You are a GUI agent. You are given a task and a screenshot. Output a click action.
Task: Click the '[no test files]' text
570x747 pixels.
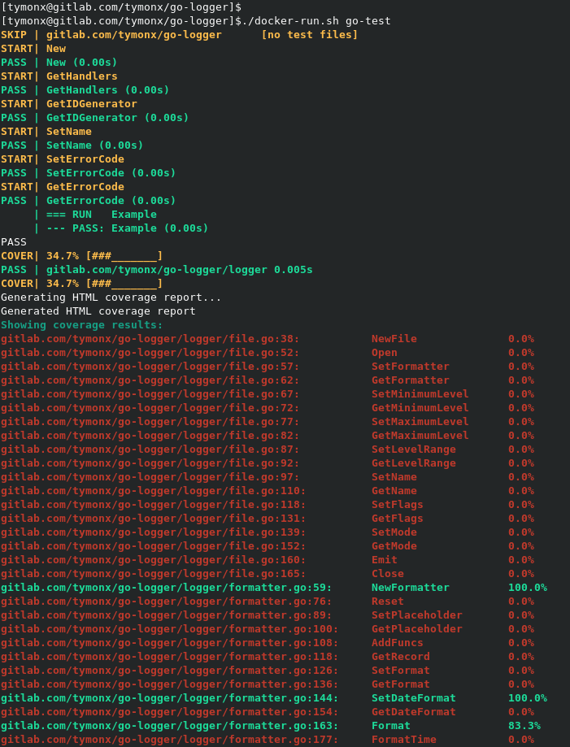click(310, 35)
